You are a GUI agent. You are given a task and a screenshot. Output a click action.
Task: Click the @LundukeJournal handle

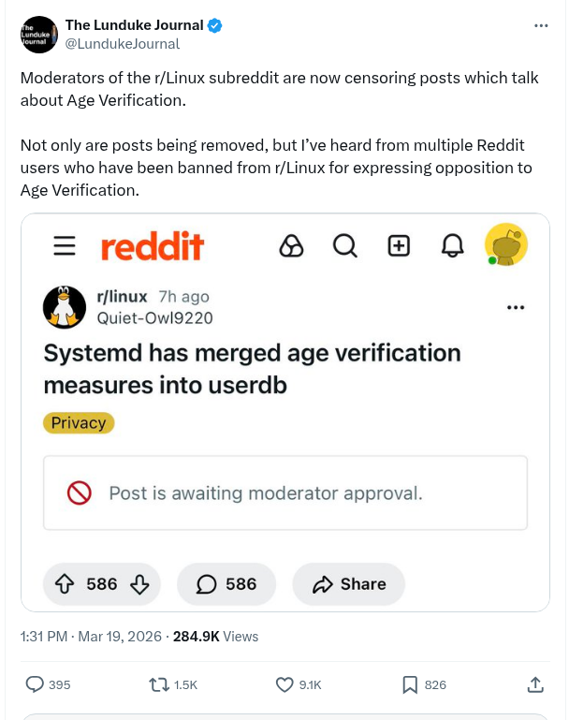(x=122, y=44)
